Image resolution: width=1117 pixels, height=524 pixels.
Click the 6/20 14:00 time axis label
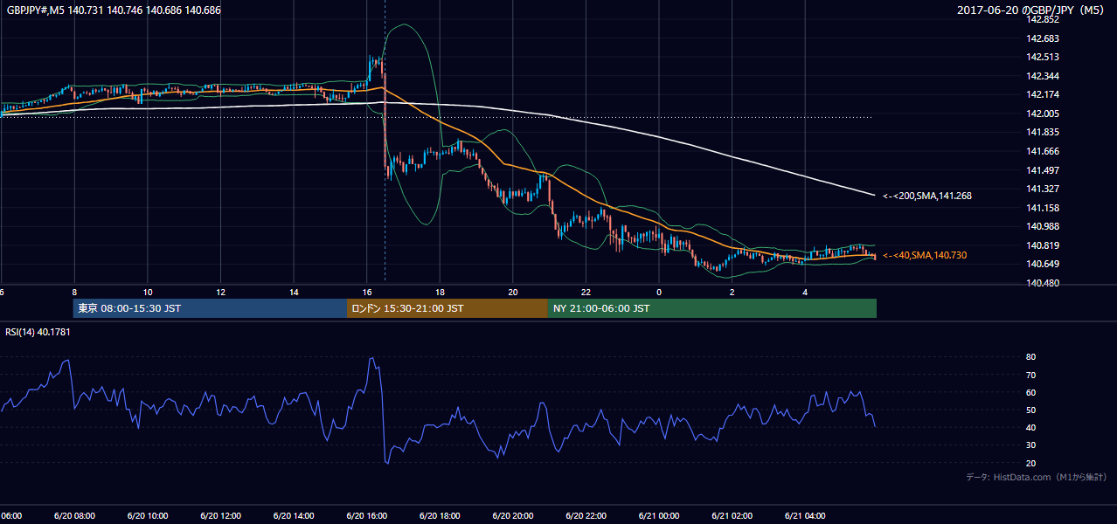[294, 516]
